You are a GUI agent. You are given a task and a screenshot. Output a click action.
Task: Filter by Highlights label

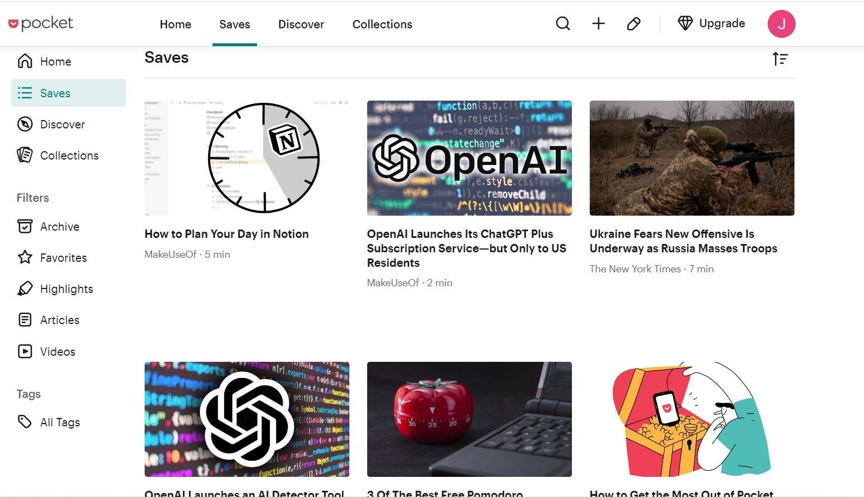coord(66,288)
